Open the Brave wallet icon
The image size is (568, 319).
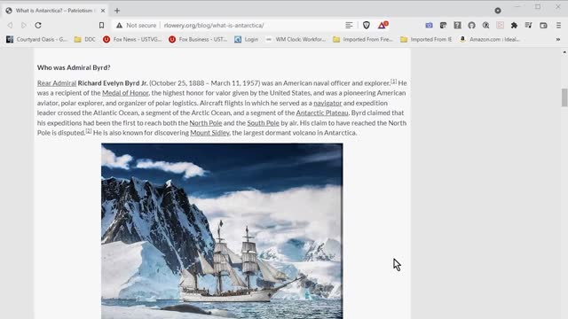(543, 26)
